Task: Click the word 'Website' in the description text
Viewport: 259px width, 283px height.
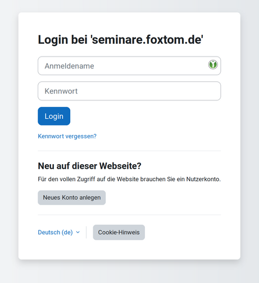Action: pos(128,179)
